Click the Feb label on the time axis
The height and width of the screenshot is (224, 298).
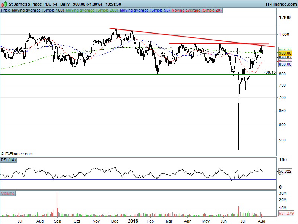[x=150, y=221]
